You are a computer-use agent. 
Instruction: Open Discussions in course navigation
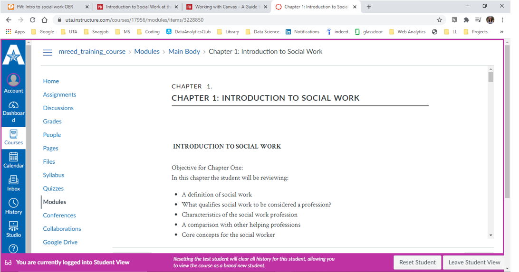pyautogui.click(x=58, y=108)
